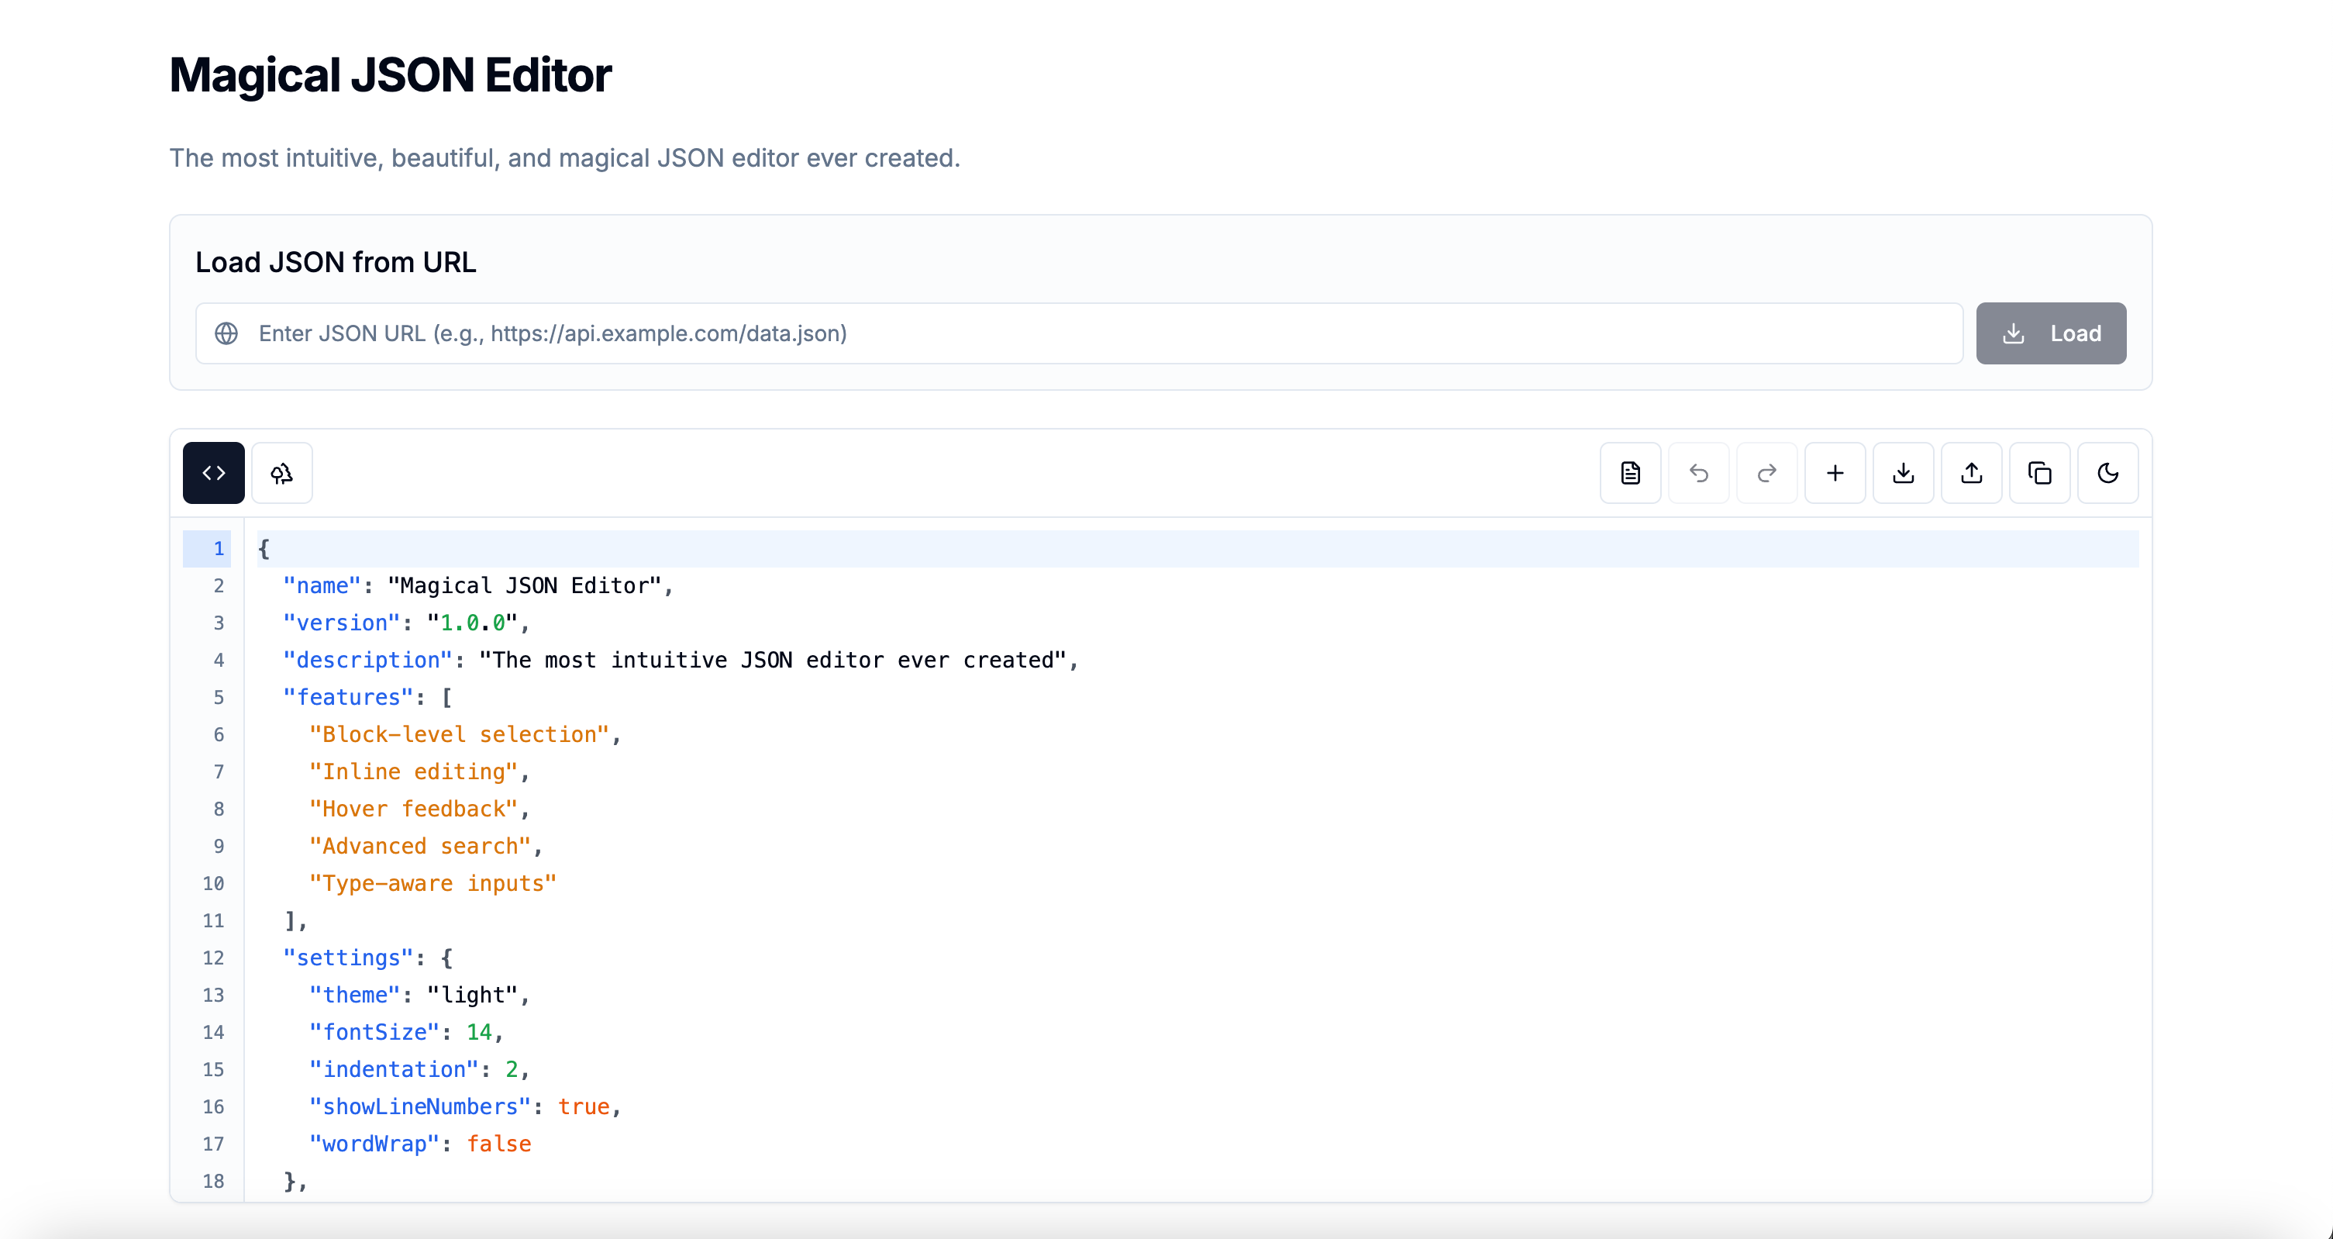The height and width of the screenshot is (1239, 2333).
Task: Upload a JSON file
Action: [1972, 473]
